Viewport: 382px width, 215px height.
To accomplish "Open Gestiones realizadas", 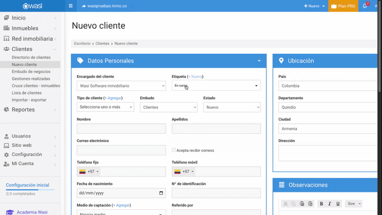I will (31, 78).
